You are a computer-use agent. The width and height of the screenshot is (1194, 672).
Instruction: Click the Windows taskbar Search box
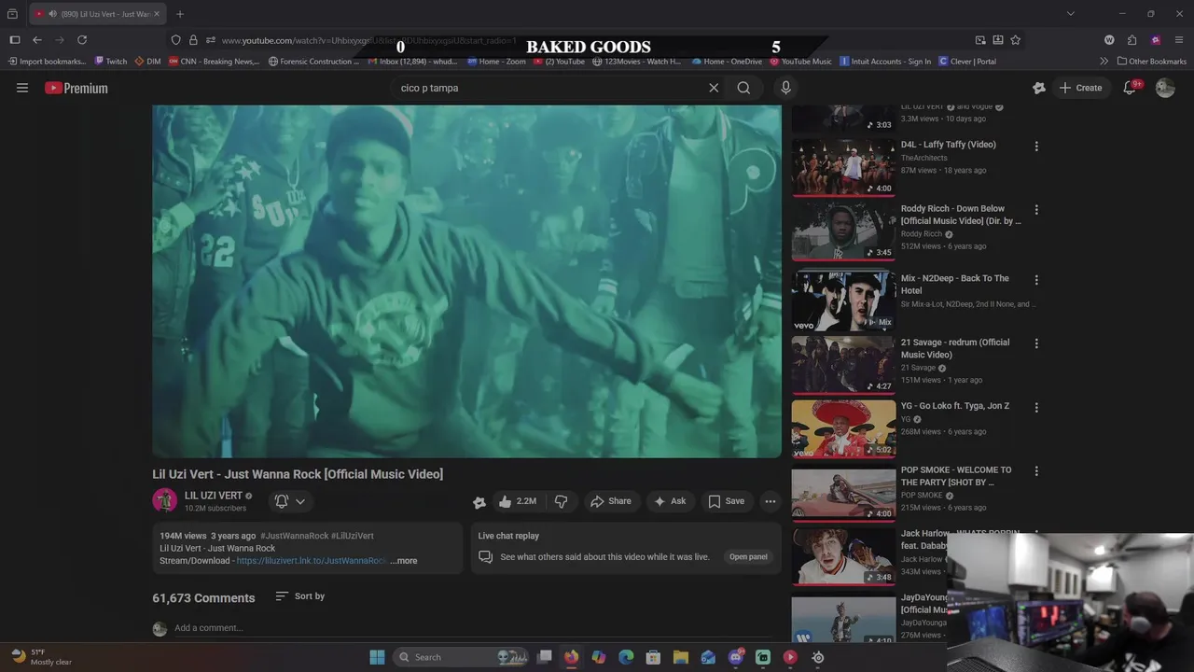461,657
